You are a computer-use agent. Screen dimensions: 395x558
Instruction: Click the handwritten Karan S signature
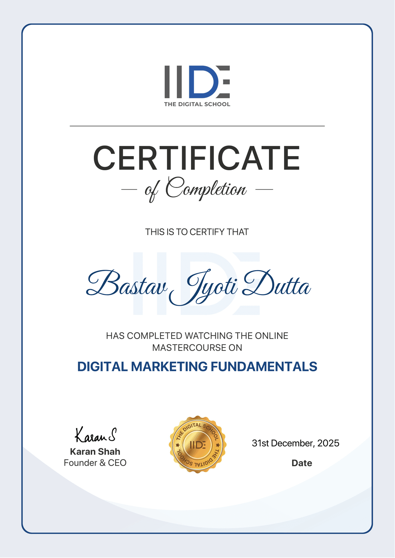coord(95,435)
